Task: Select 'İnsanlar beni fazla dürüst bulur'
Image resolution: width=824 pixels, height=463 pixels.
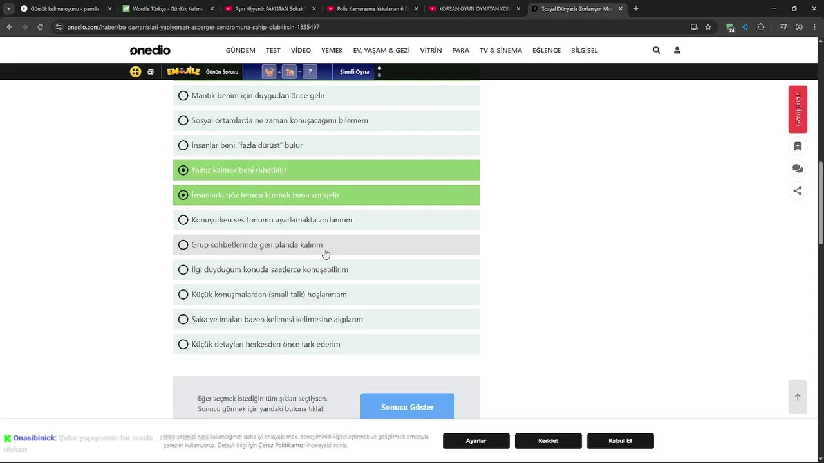Action: pos(326,145)
